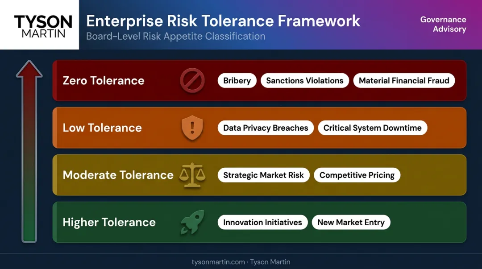
Task: Click the Higher Tolerance heading
Action: (109, 222)
